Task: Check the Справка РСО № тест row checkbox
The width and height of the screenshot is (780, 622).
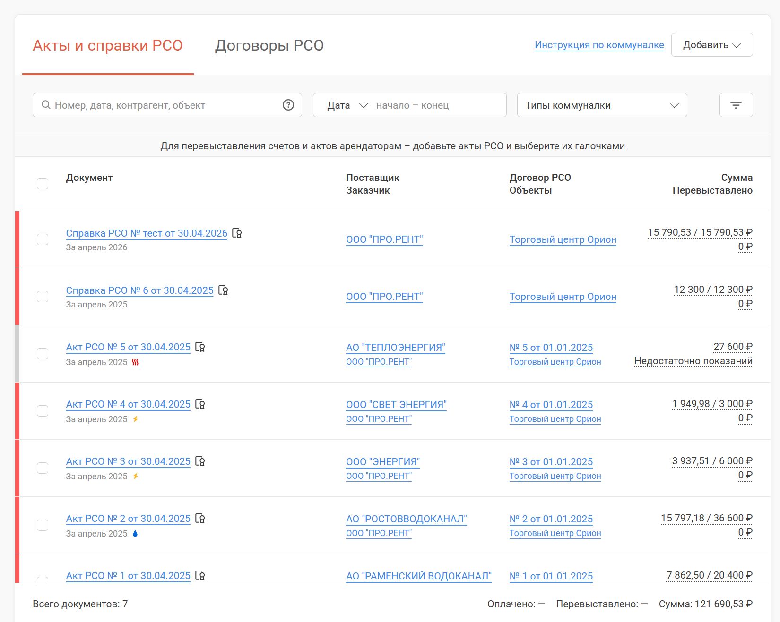Action: tap(43, 239)
